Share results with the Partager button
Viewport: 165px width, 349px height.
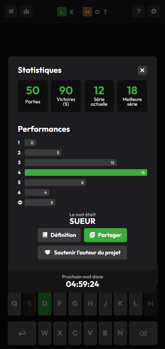point(105,235)
